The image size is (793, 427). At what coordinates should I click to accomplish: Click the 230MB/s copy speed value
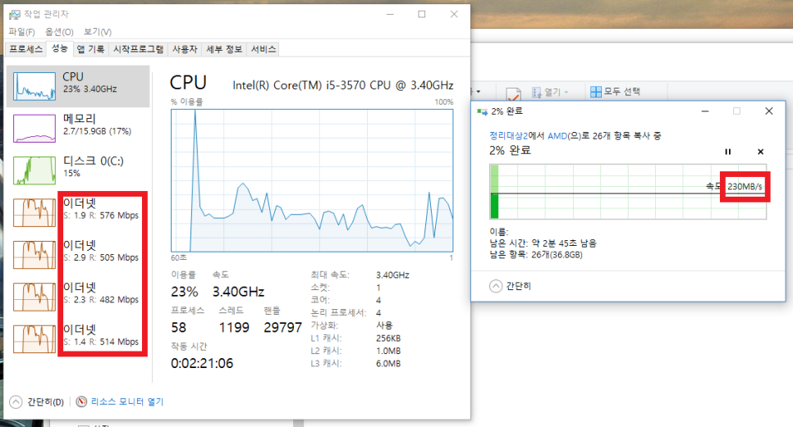pos(745,187)
